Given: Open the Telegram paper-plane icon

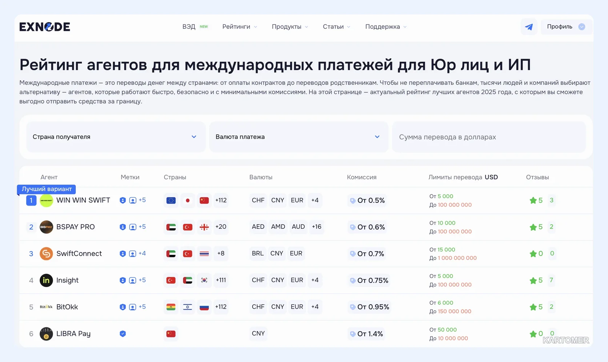Looking at the screenshot, I should pos(529,27).
